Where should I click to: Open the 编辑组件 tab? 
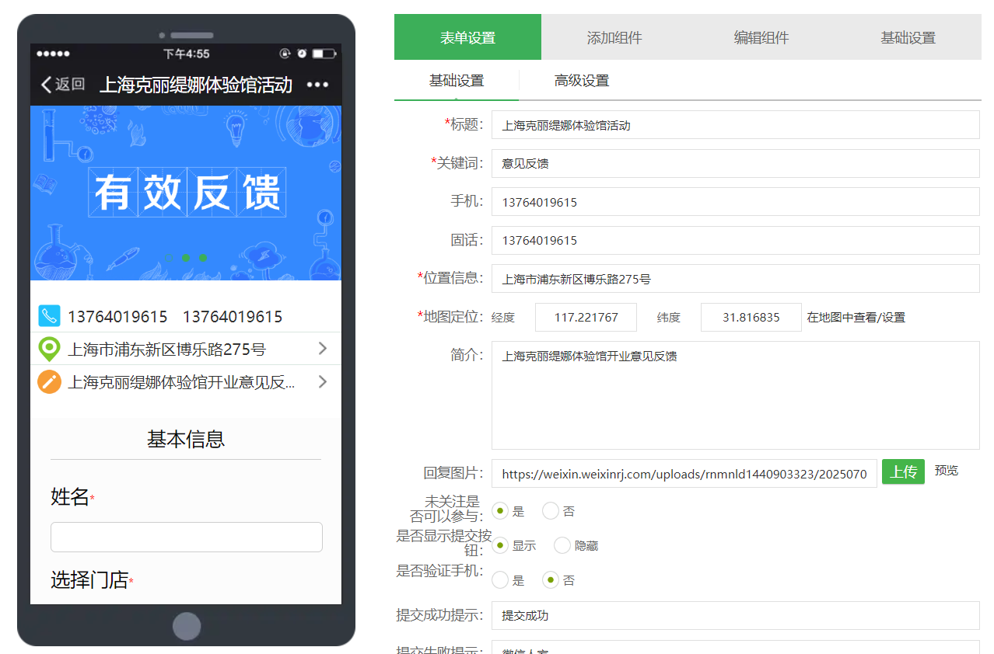pyautogui.click(x=761, y=37)
